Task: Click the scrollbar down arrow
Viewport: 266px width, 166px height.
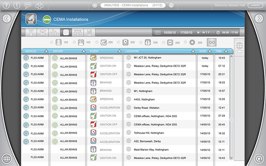Action: [231, 158]
